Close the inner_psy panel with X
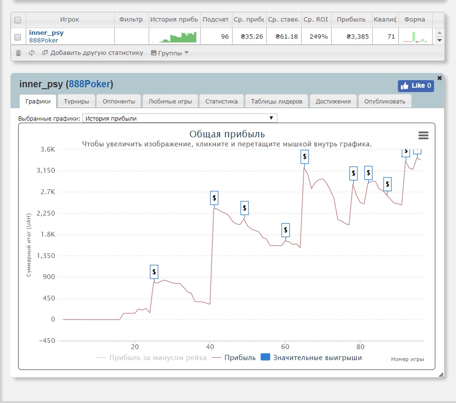The image size is (456, 403). coord(439,78)
